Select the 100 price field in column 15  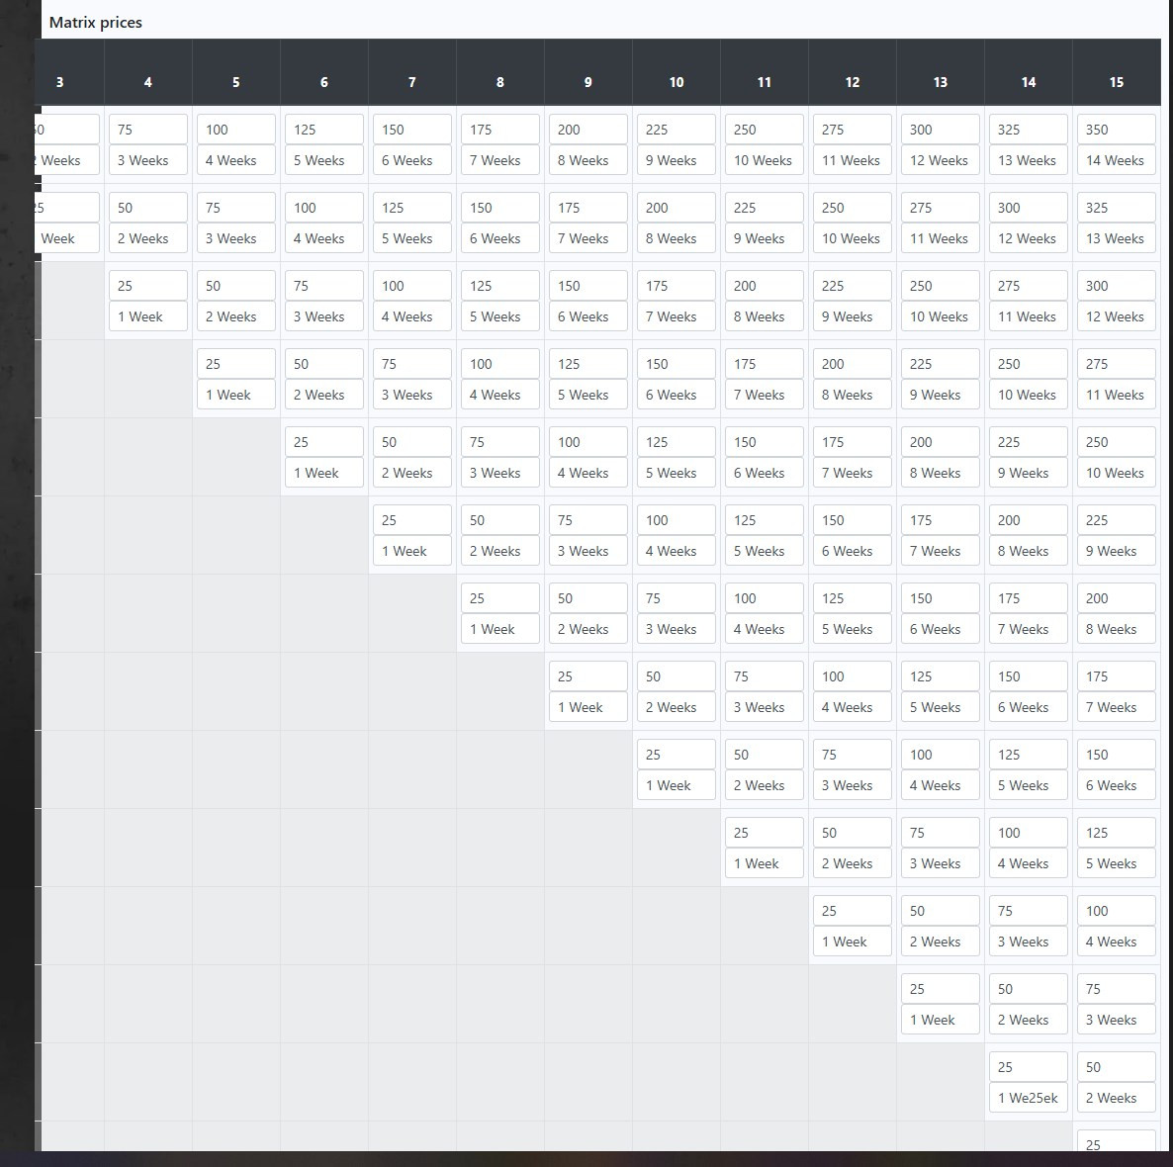(1117, 911)
